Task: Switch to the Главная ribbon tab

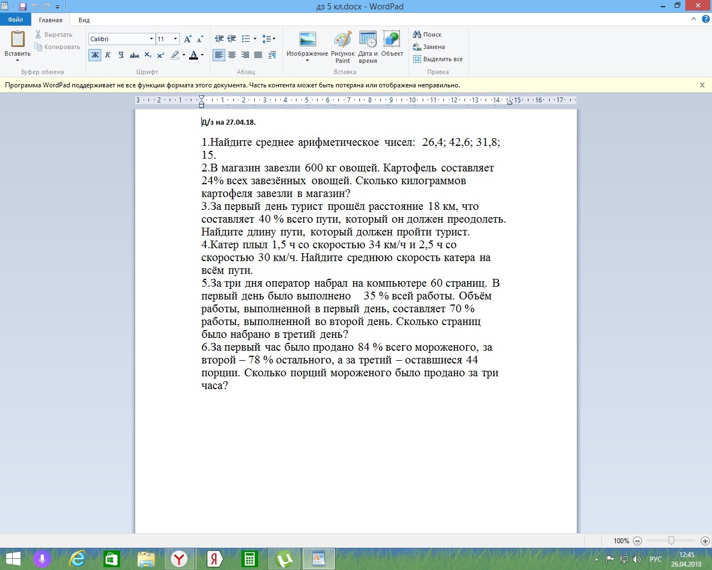Action: [51, 20]
